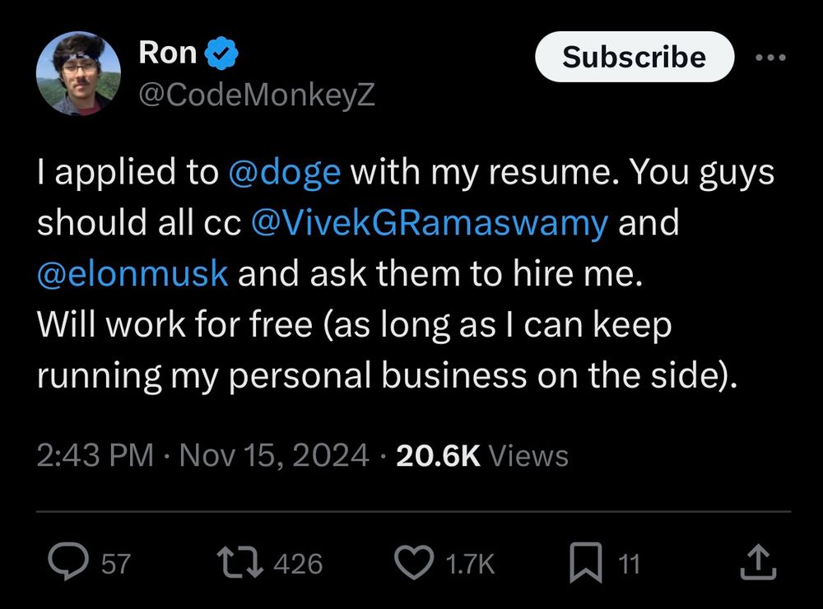Viewport: 823px width, 609px height.
Task: Repost this tweet using the retweet icon
Action: click(239, 562)
